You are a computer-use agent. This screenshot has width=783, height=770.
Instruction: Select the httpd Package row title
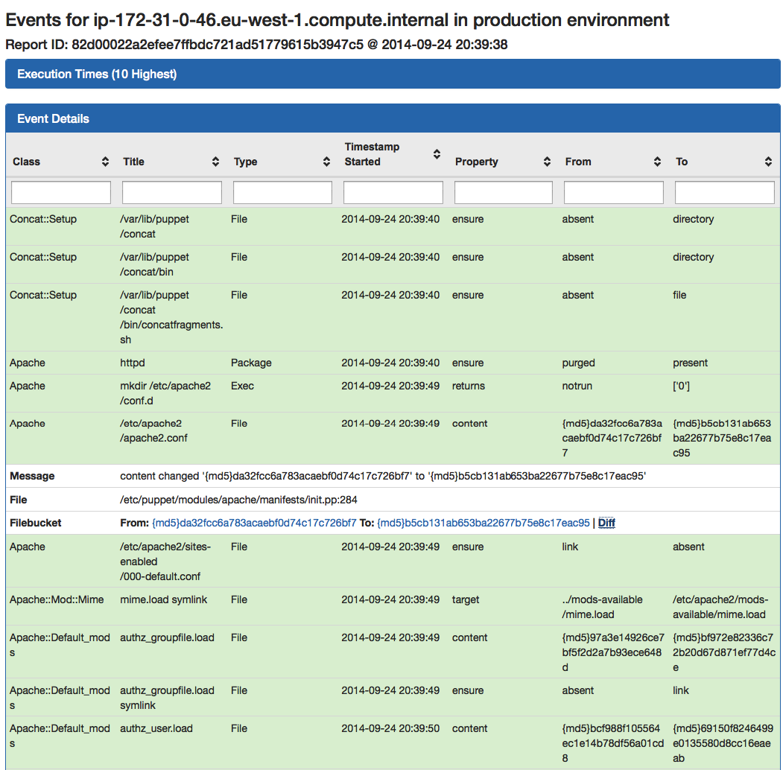coord(133,363)
